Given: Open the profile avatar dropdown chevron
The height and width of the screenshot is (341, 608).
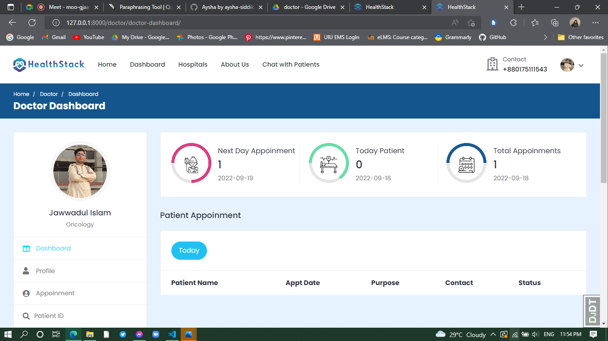Looking at the screenshot, I should (581, 65).
